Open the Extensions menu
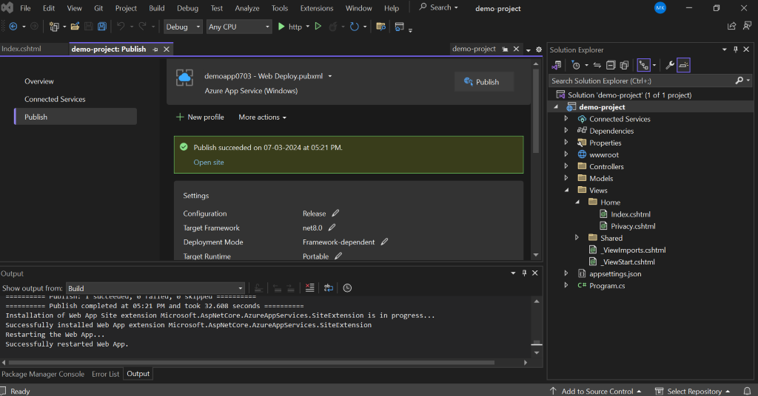 click(317, 8)
